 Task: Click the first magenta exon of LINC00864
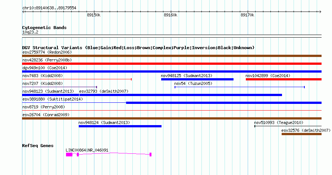69,155
